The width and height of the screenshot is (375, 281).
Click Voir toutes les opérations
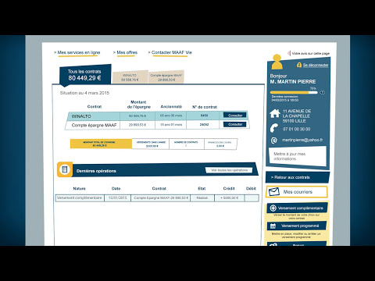[x=229, y=170]
